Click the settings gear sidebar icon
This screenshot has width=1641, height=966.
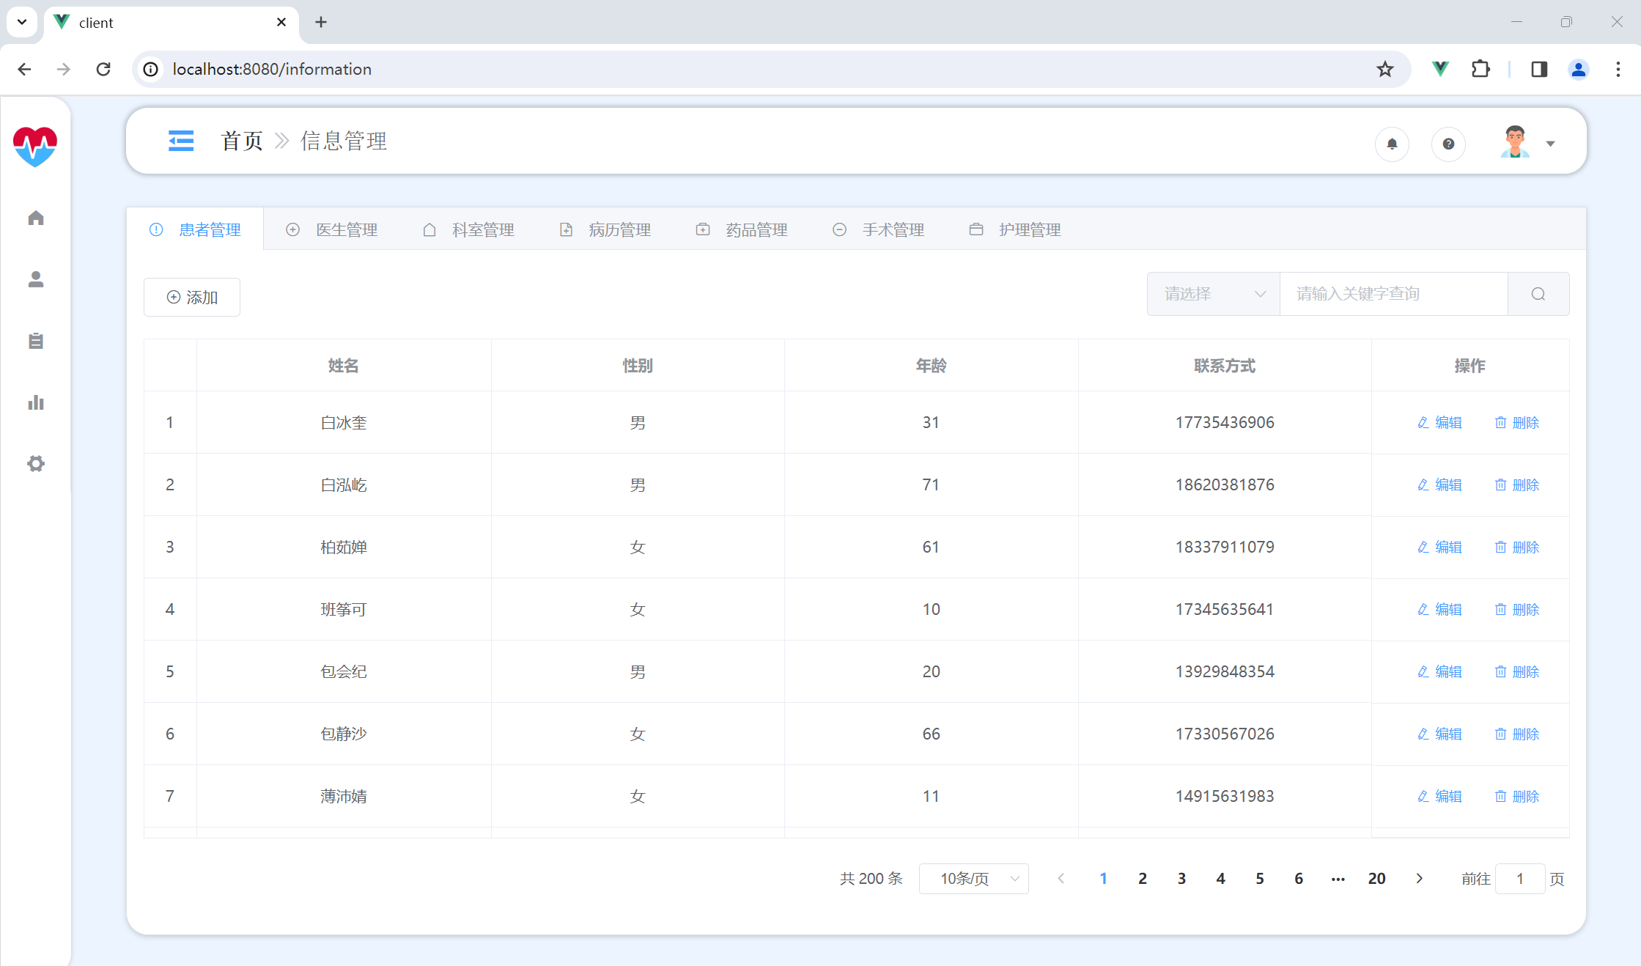click(36, 464)
